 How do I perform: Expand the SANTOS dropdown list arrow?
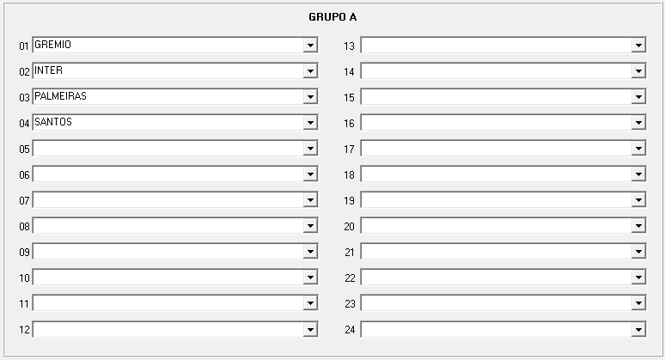(310, 123)
